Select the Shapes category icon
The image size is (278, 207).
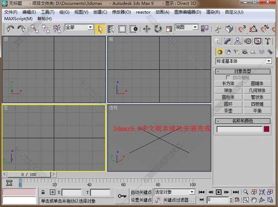[228, 52]
